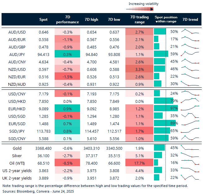Select the Increasing volatility legend label
Viewport: 203px width, 196px height.
click(143, 4)
